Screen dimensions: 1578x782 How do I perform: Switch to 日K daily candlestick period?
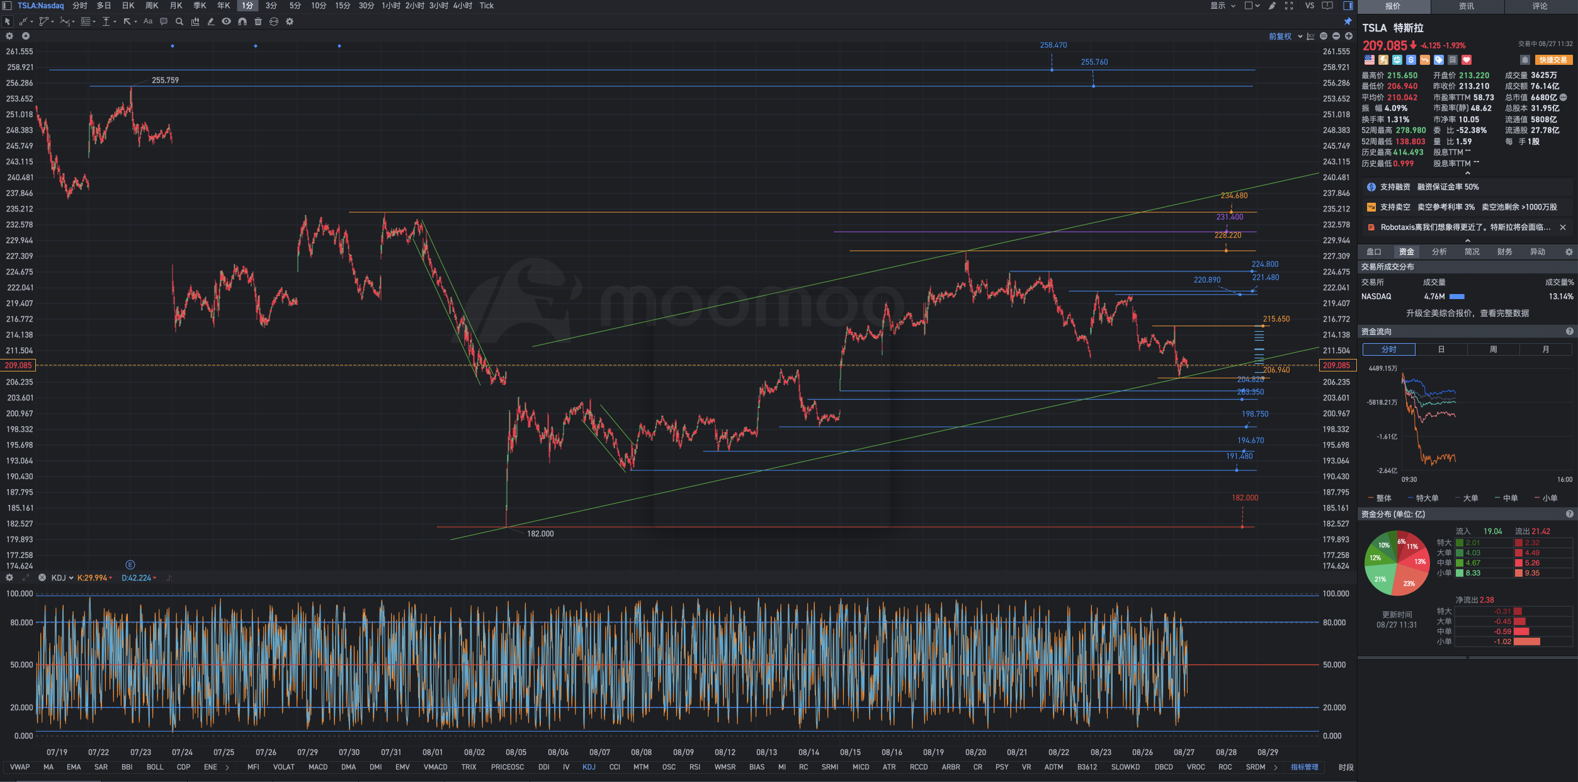tap(128, 6)
